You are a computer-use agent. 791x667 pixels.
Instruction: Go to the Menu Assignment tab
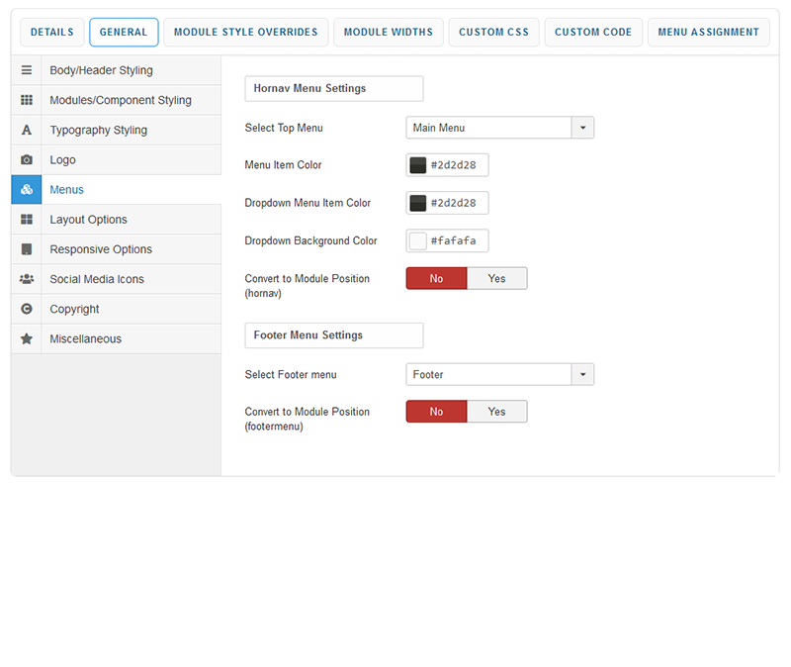[x=708, y=32]
